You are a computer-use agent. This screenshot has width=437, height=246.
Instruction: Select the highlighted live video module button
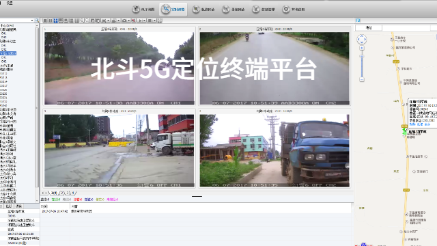(x=173, y=9)
